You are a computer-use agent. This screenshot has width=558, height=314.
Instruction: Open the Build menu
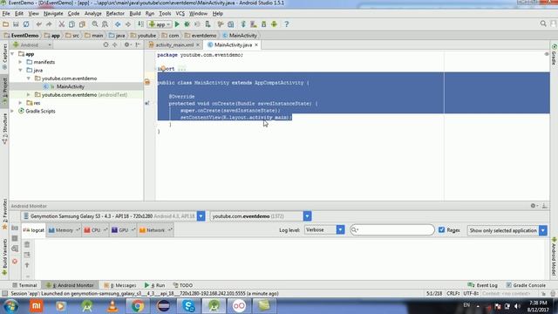(135, 14)
